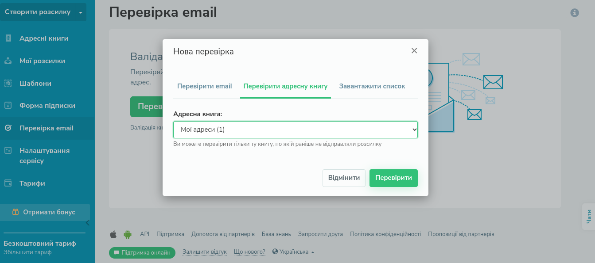Open the Створити розсилку dropdown arrow
Image resolution: width=595 pixels, height=263 pixels.
point(81,12)
